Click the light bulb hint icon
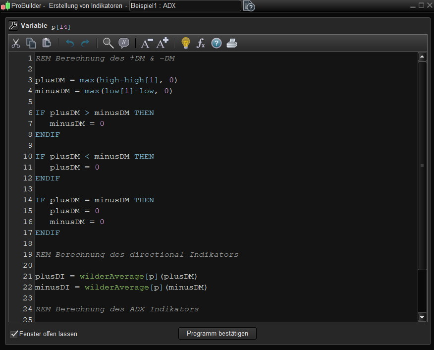Screen dimensions: 434x350 [x=186, y=43]
